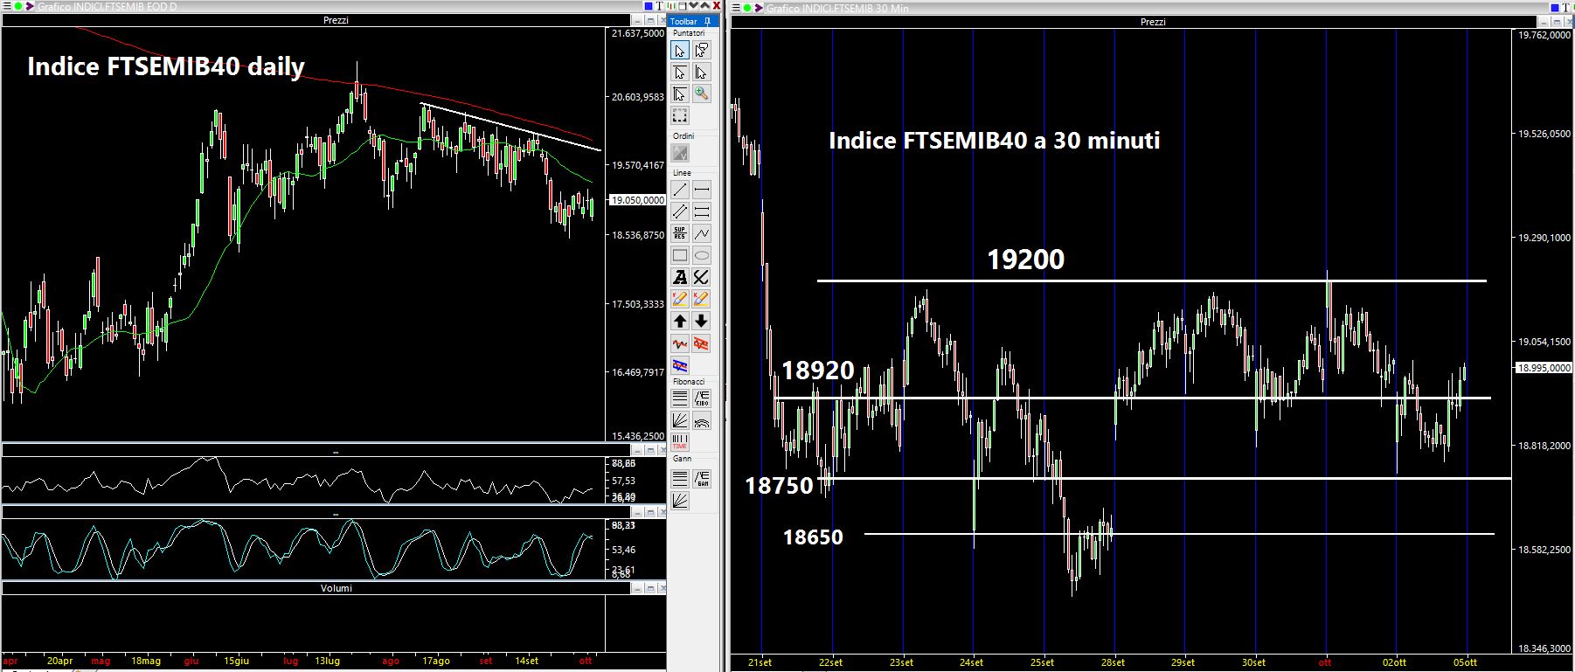1575x672 pixels.
Task: Select the SUP RES support/resistance tool
Action: pos(680,233)
